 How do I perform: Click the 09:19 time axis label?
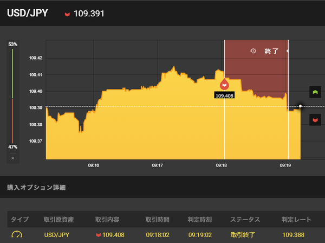tap(285, 165)
